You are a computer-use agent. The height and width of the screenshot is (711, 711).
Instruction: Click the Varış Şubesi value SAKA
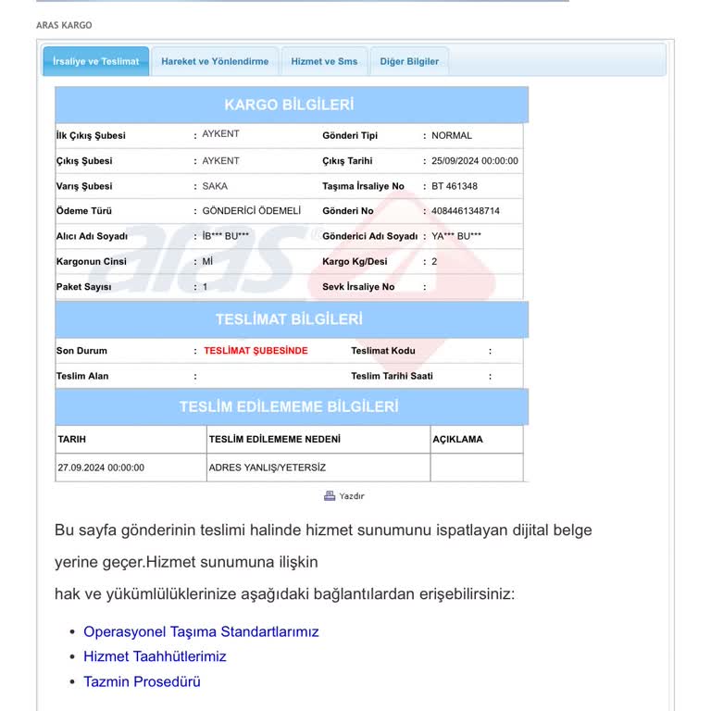coord(215,186)
